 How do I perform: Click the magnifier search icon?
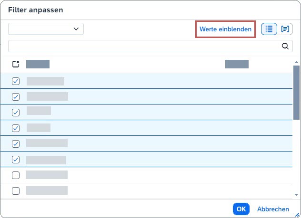pos(285,46)
